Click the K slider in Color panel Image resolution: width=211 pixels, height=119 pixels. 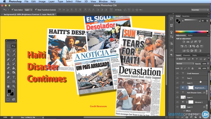192,20
